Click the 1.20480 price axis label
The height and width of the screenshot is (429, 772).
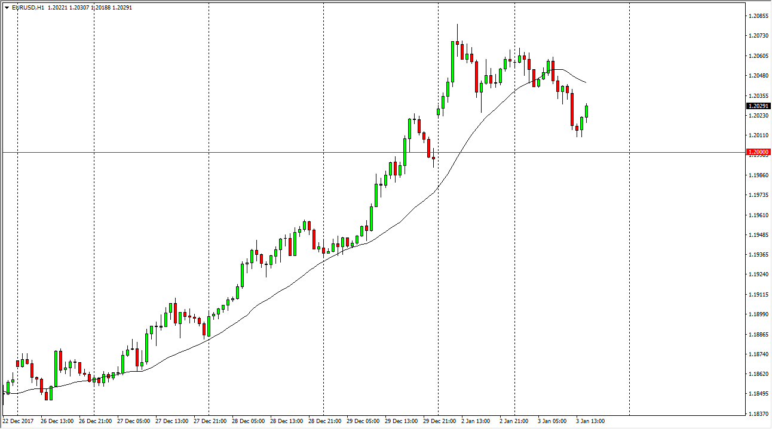tap(758, 76)
